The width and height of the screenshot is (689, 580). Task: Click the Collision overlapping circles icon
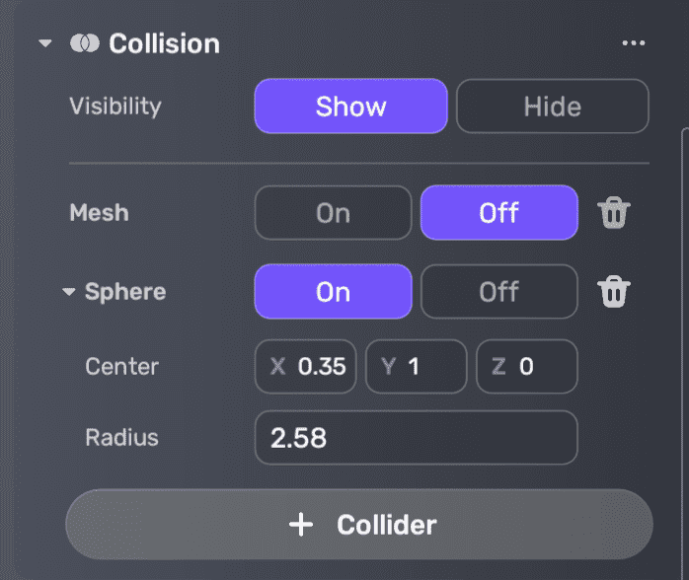[85, 44]
